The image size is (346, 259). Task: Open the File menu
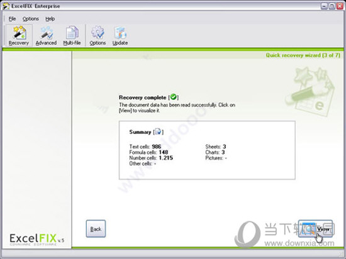tap(12, 19)
